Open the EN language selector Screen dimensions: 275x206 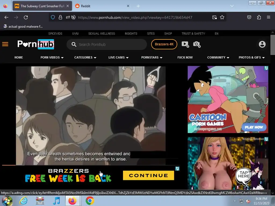(x=216, y=34)
